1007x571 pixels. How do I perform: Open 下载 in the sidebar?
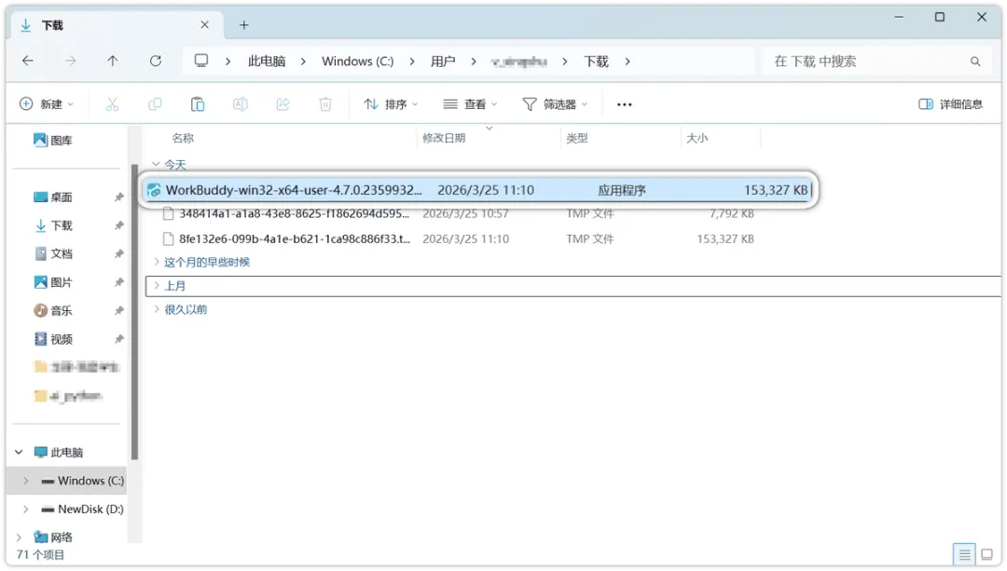(x=52, y=225)
